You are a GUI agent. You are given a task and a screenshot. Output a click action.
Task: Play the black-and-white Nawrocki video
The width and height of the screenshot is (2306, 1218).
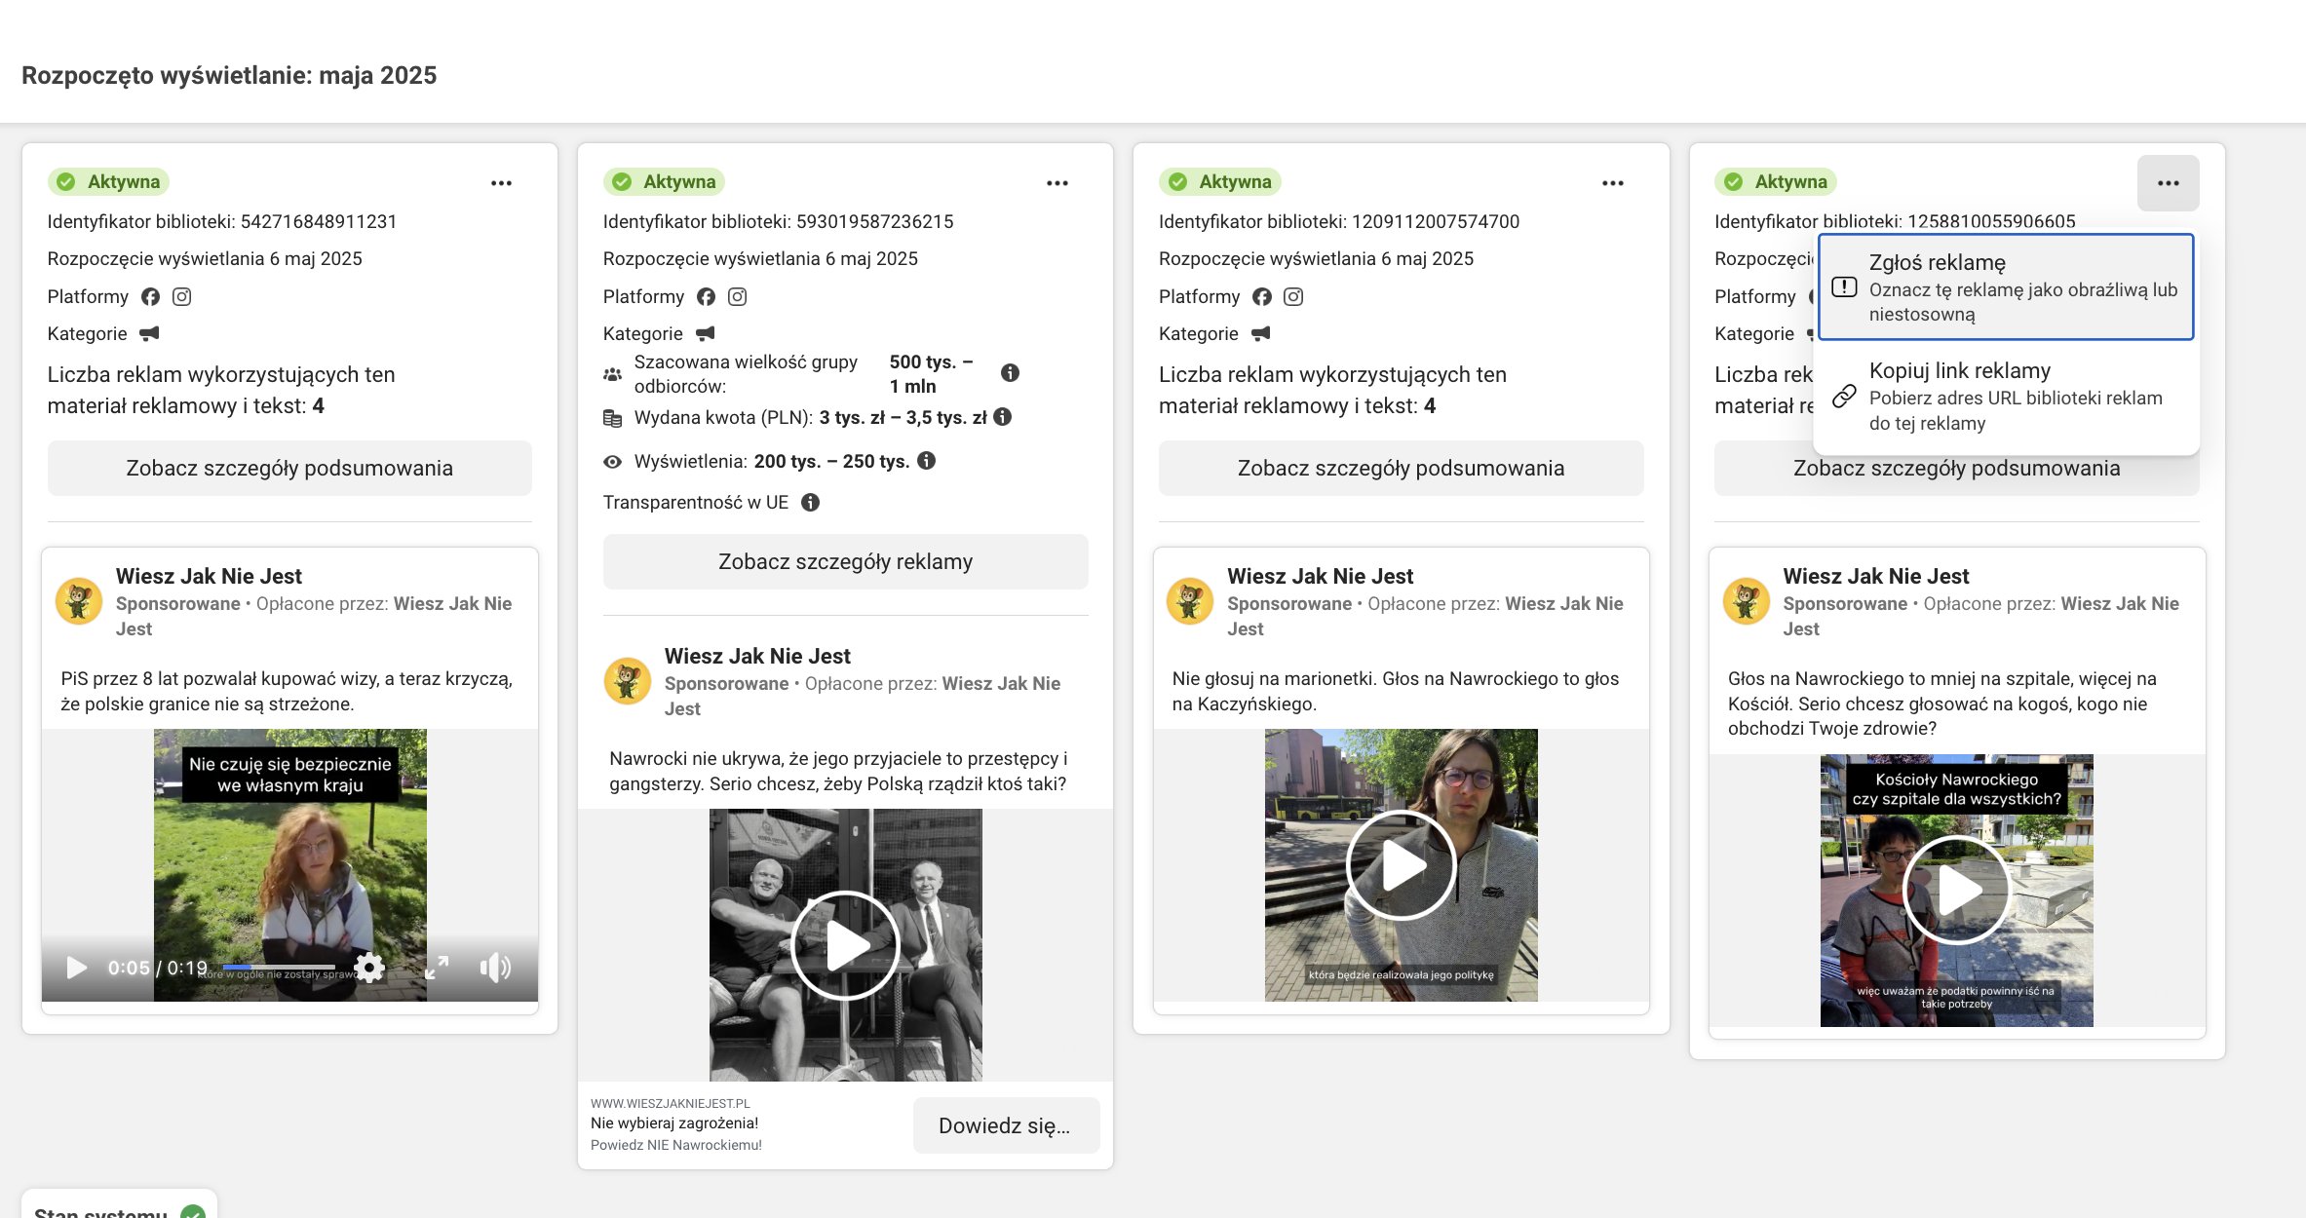click(x=844, y=945)
